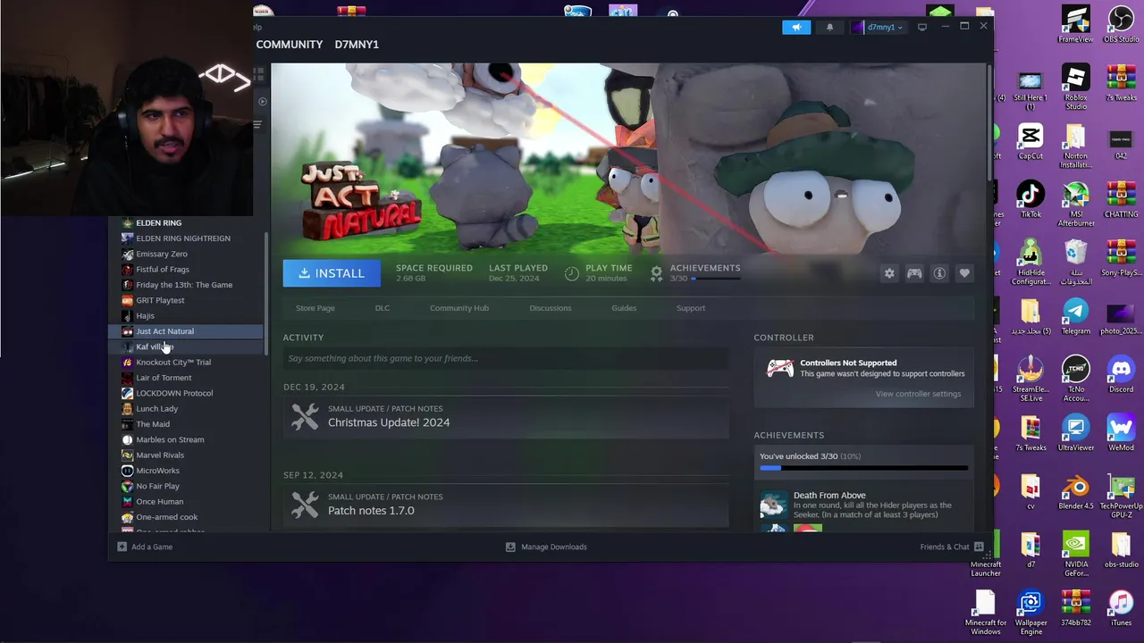Click the OBS Studio desktop icon
The image size is (1144, 643).
click(1121, 25)
